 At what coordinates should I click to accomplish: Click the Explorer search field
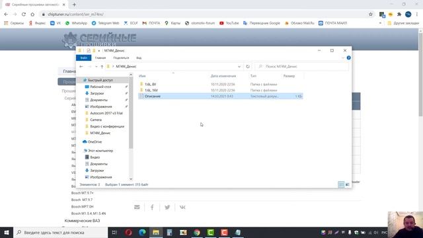point(302,66)
